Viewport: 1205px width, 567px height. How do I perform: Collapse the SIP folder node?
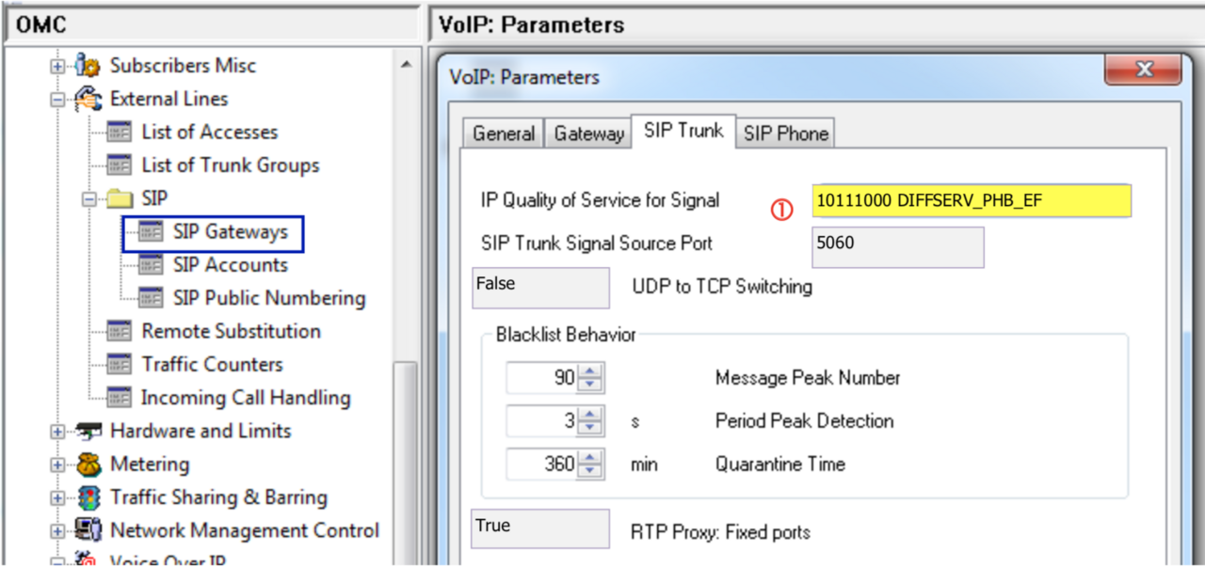tap(90, 199)
